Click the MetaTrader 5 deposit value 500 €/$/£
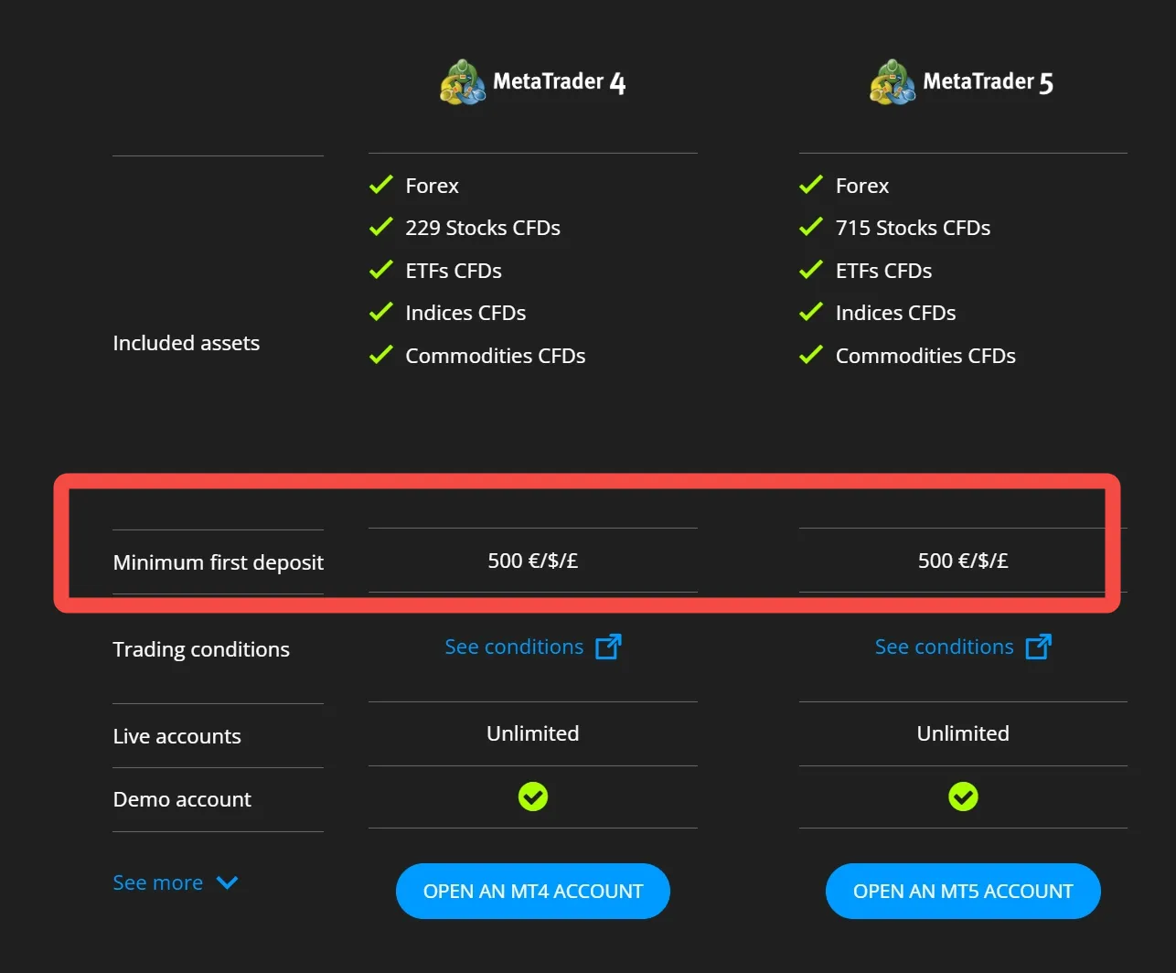Image resolution: width=1176 pixels, height=973 pixels. [963, 561]
